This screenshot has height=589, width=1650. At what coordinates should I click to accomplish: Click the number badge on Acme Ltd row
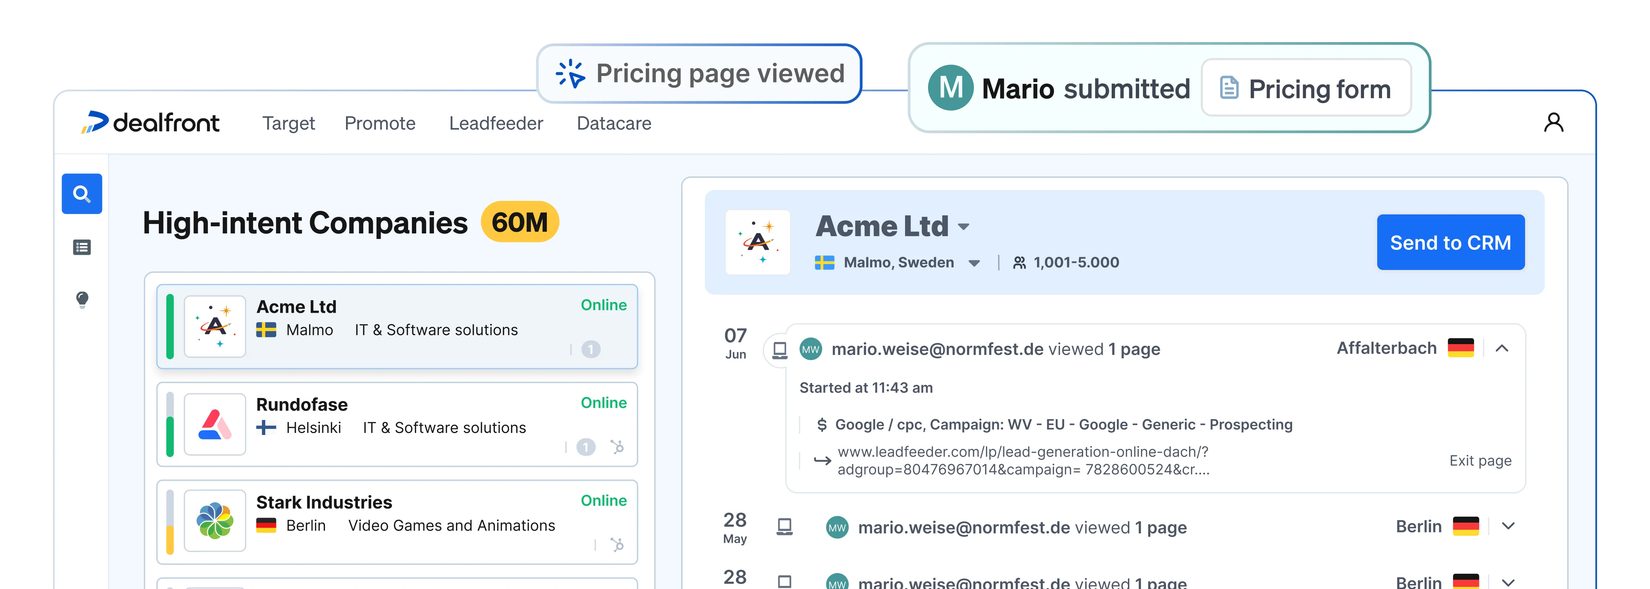(x=591, y=349)
